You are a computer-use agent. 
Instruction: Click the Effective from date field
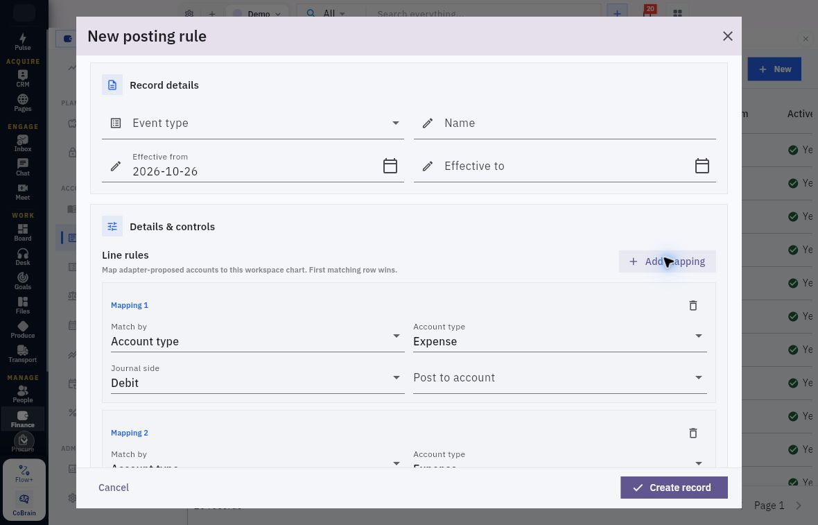253,166
